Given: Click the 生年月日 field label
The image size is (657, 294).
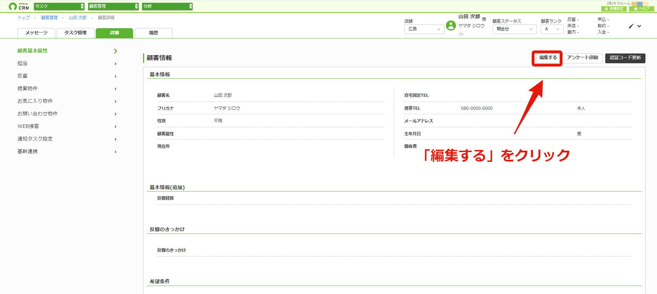Looking at the screenshot, I should coord(412,134).
